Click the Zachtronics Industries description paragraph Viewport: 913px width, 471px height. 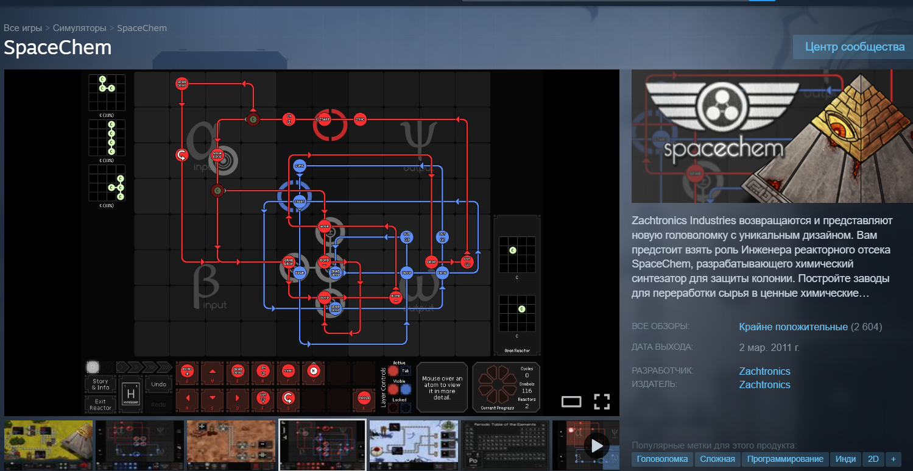(763, 257)
